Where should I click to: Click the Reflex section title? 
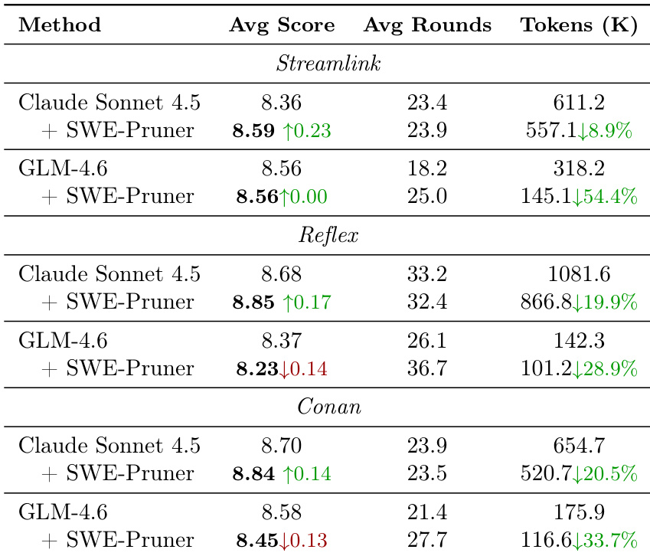328,235
